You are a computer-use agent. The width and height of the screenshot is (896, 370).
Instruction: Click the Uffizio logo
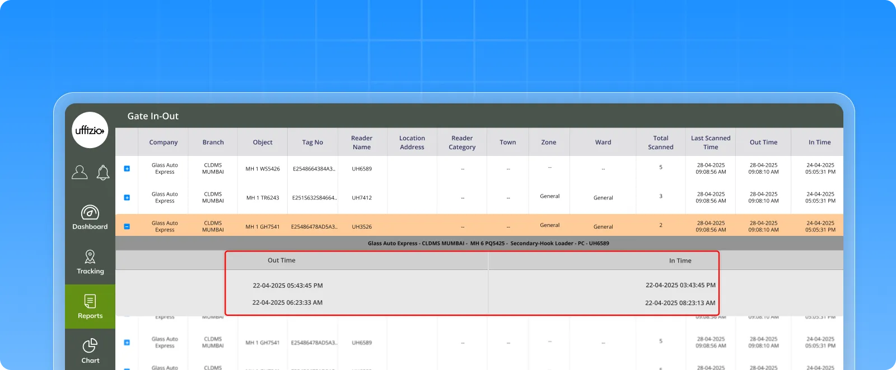coord(90,130)
